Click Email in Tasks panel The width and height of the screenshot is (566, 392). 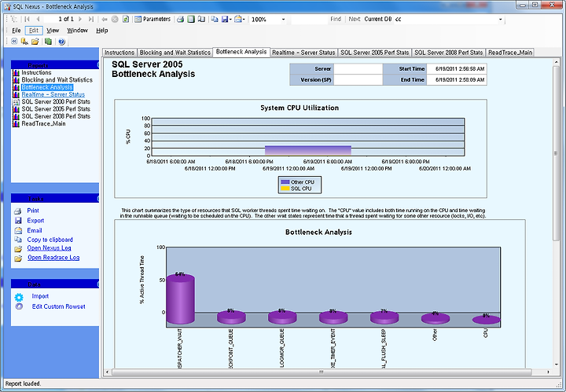(x=35, y=230)
